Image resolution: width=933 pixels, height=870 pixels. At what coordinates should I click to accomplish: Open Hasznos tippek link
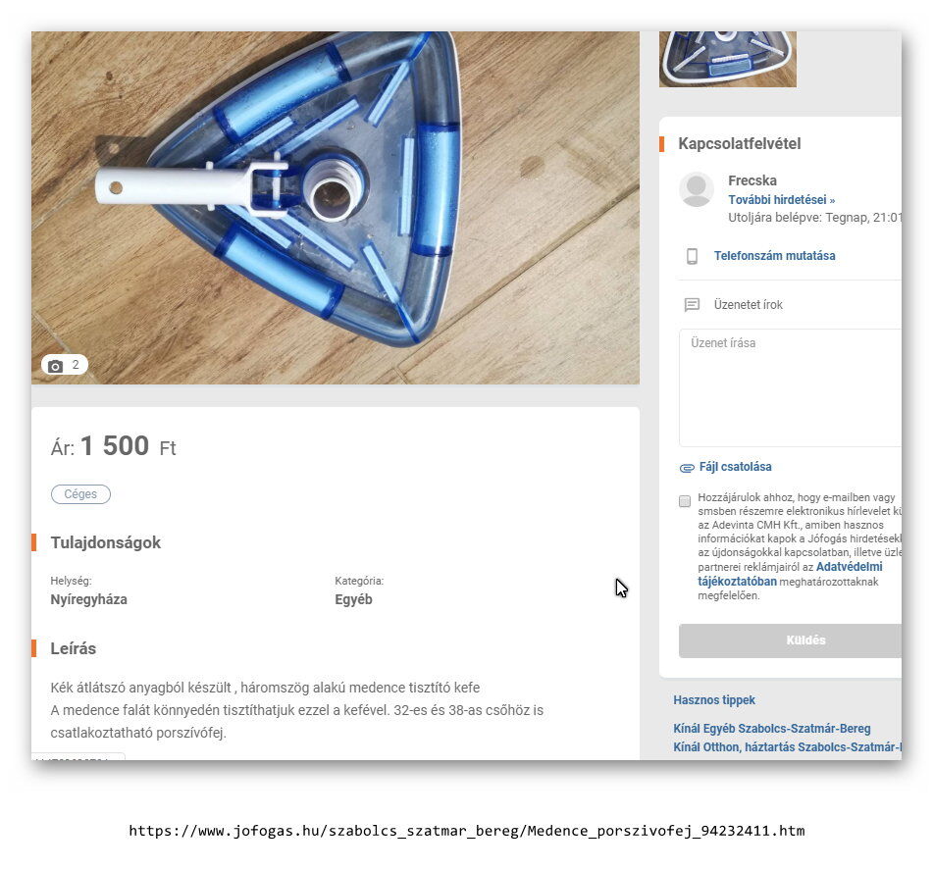(x=714, y=700)
